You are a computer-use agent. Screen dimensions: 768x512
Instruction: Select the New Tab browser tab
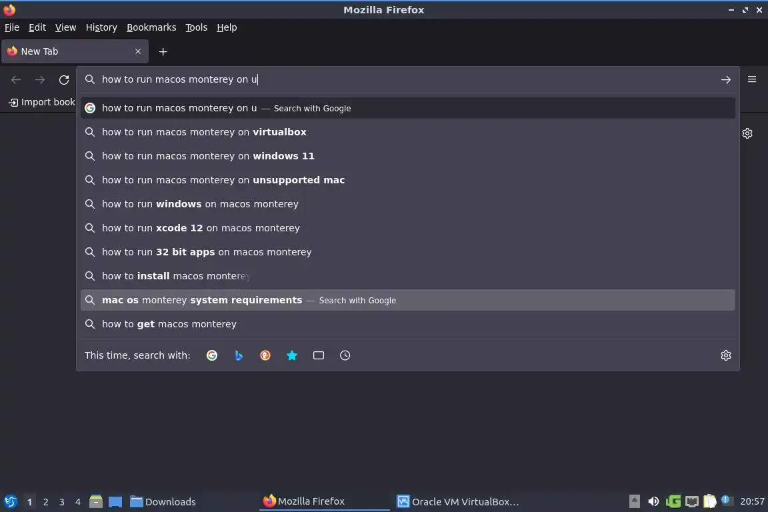(x=75, y=51)
